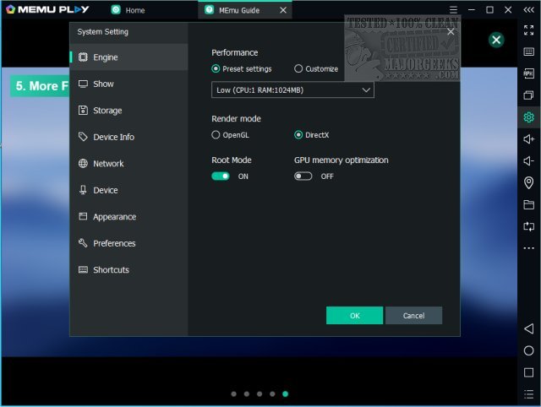541x407 pixels.
Task: Collapse the sidebar with triple chevron icon
Action: point(528,9)
